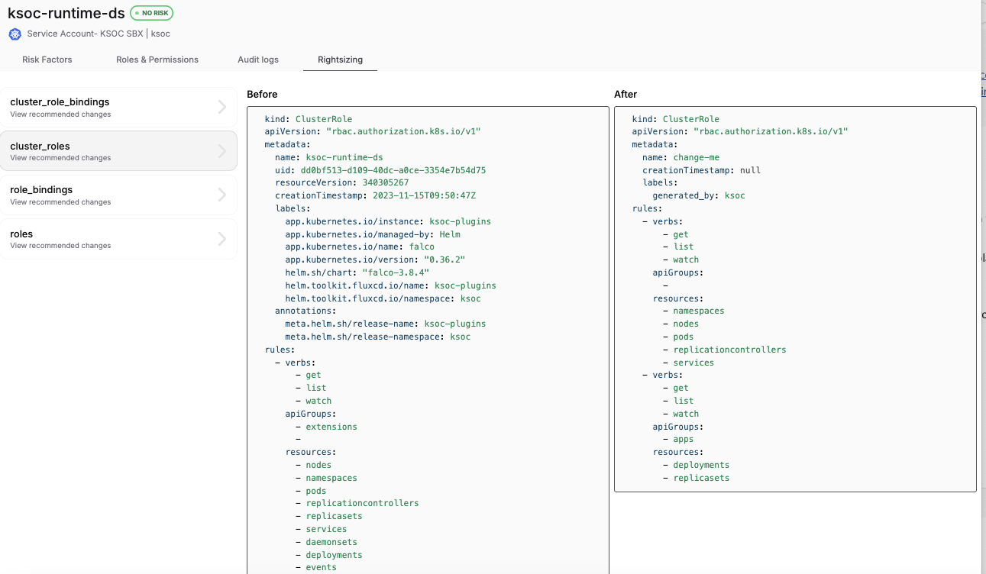The height and width of the screenshot is (574, 986).
Task: Expand cluster_role_bindings chevron arrow
Action: click(x=222, y=107)
